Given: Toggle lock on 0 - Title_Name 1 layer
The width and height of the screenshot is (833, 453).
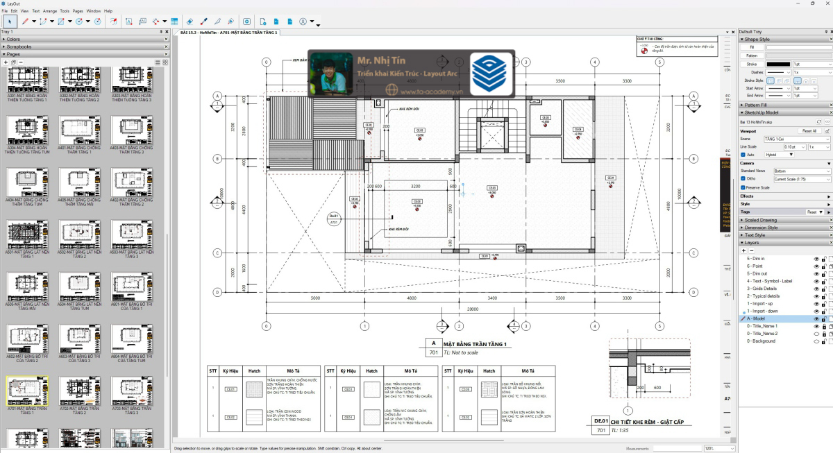Looking at the screenshot, I should click(824, 326).
